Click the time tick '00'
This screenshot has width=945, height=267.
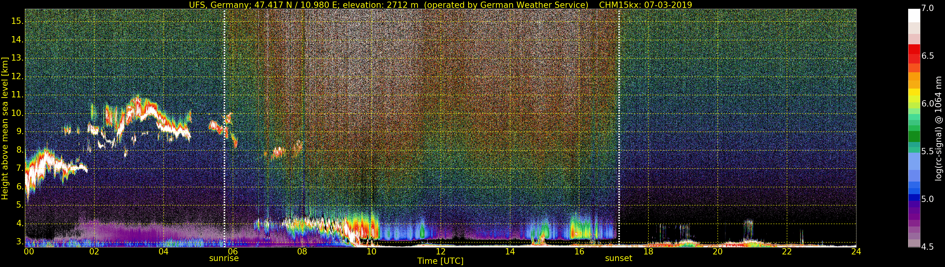click(x=29, y=251)
